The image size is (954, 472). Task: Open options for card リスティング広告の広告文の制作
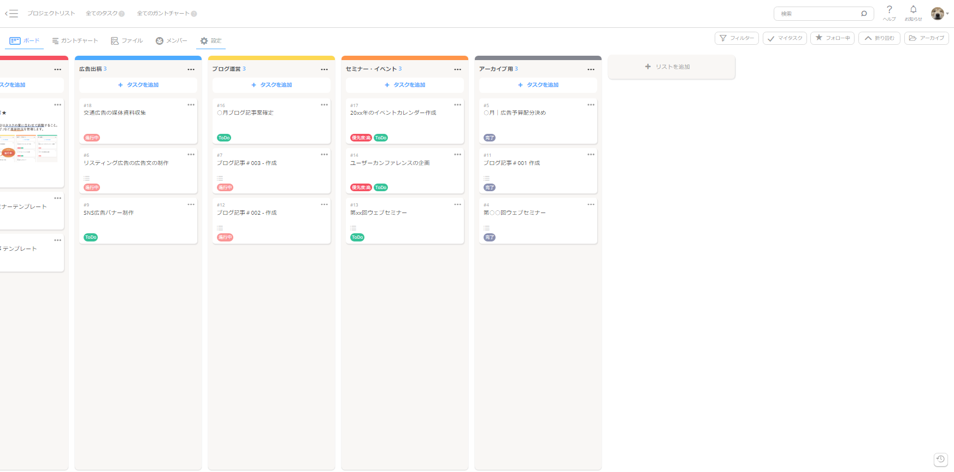(191, 155)
